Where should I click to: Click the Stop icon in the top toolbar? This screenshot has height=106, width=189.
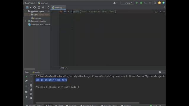(150, 3)
